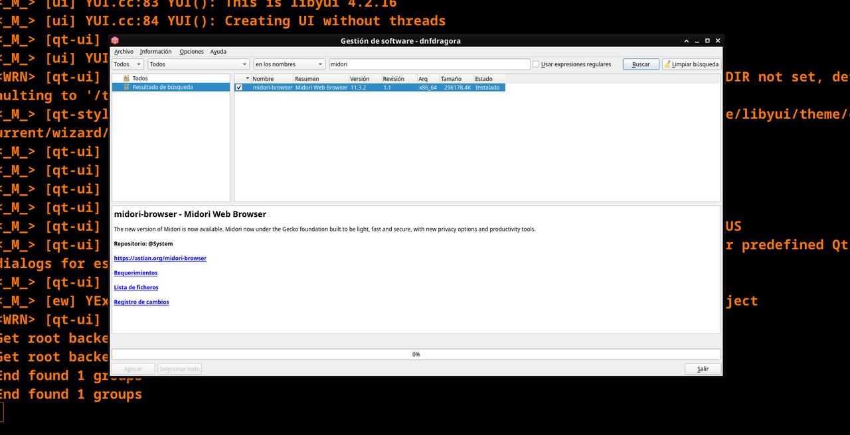
Task: Click the sort arrow in checkbox column header
Action: [248, 78]
